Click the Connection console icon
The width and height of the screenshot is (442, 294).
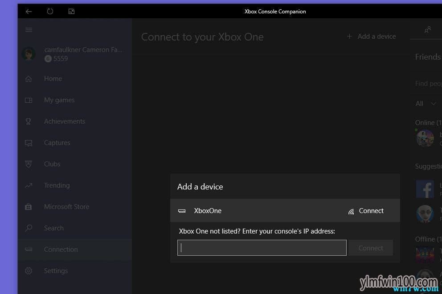(x=29, y=250)
